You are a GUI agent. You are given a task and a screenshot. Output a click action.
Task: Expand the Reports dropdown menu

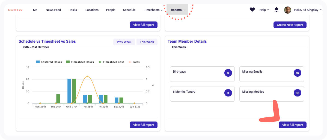tap(177, 10)
